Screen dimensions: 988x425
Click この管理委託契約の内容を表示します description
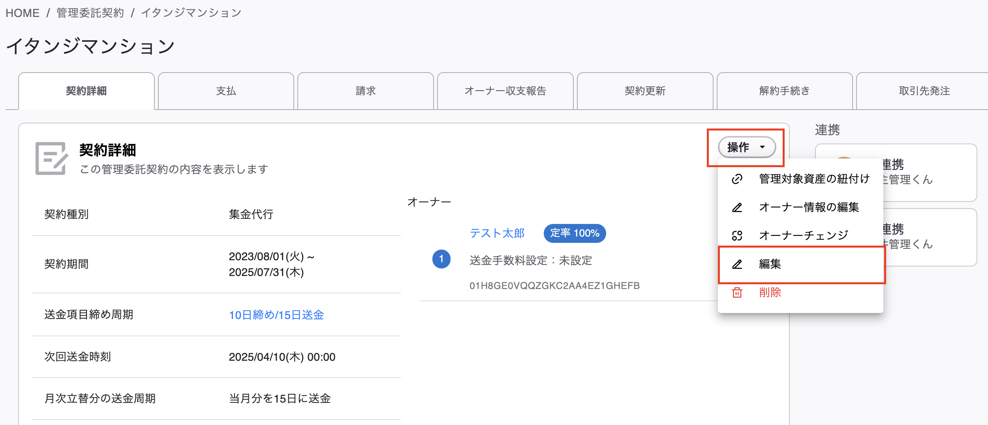174,169
